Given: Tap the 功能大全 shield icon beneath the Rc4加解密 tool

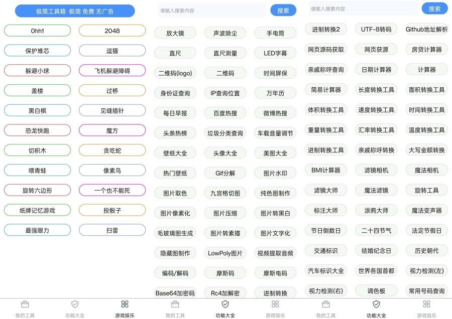Looking at the screenshot, I should (225, 304).
